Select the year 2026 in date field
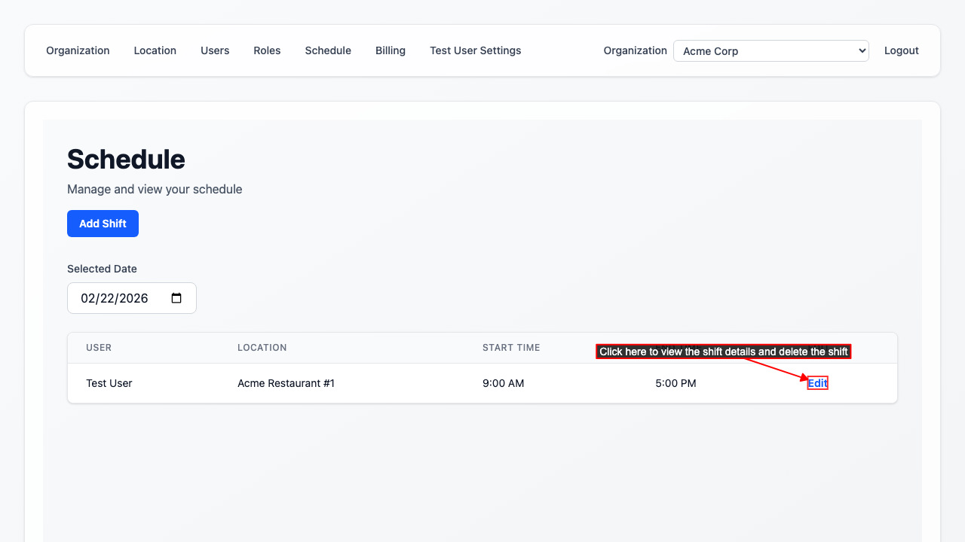Screen dimensions: 965x542 click(x=133, y=298)
